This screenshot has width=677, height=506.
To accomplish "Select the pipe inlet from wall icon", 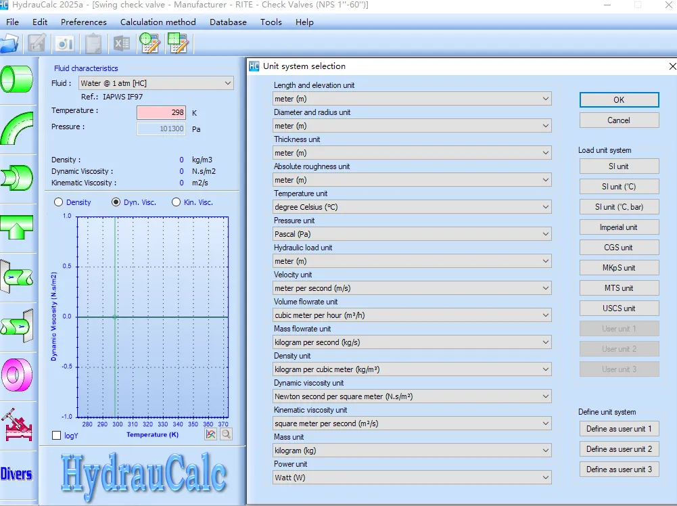I will (x=16, y=277).
